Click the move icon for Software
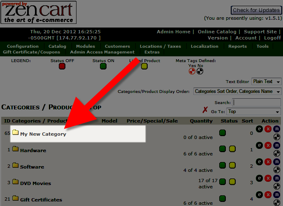 pos(276,162)
